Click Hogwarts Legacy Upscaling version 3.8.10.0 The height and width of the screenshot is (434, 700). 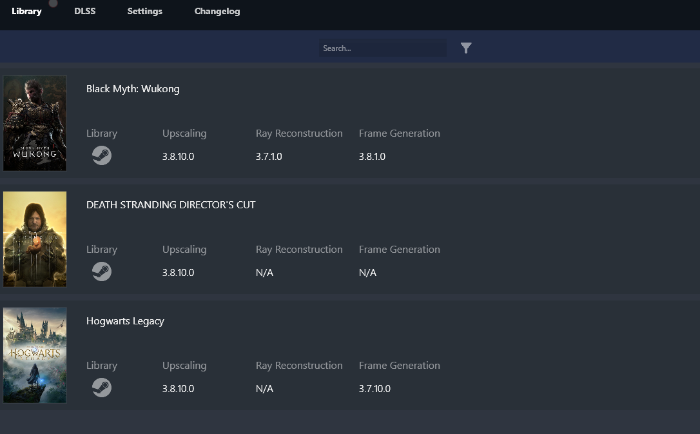coord(178,388)
